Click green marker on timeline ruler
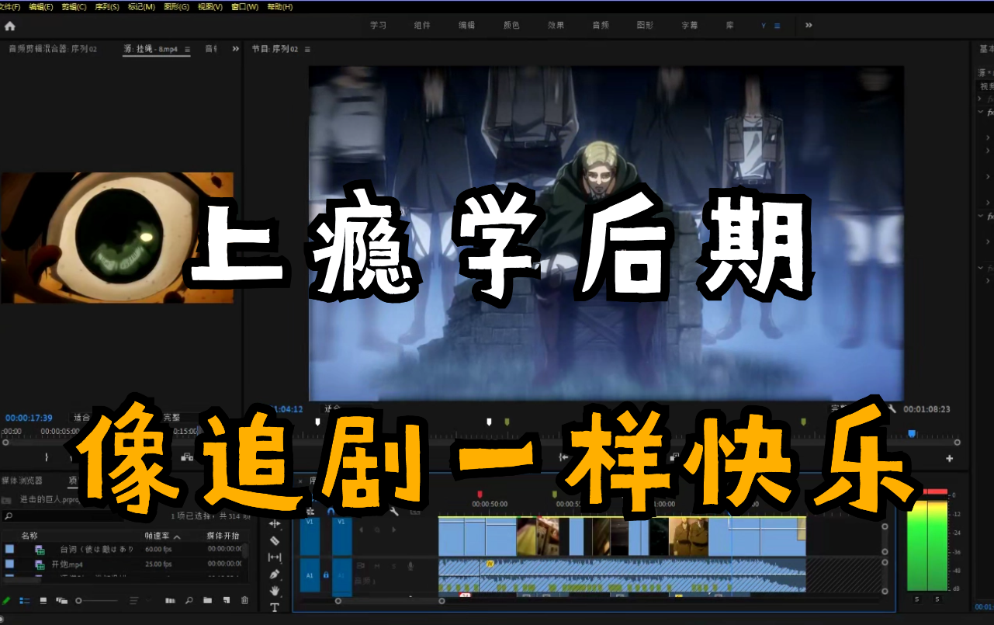994x625 pixels. (554, 494)
